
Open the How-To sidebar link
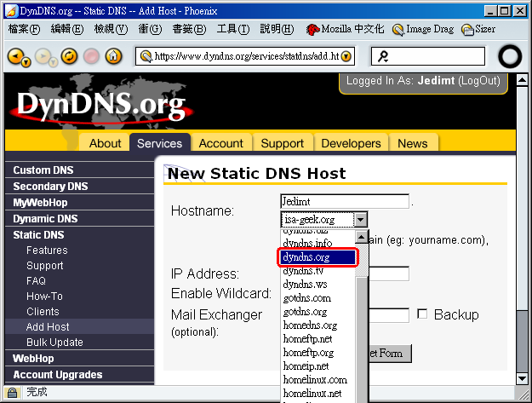[x=44, y=296]
